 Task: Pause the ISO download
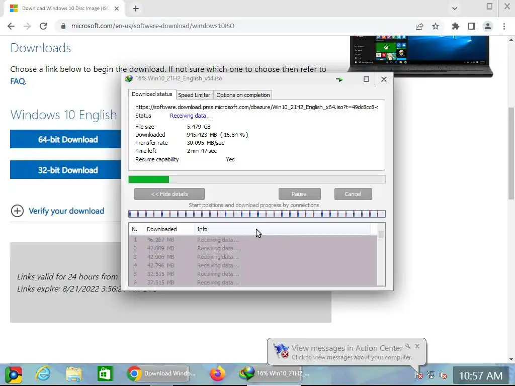tap(300, 194)
